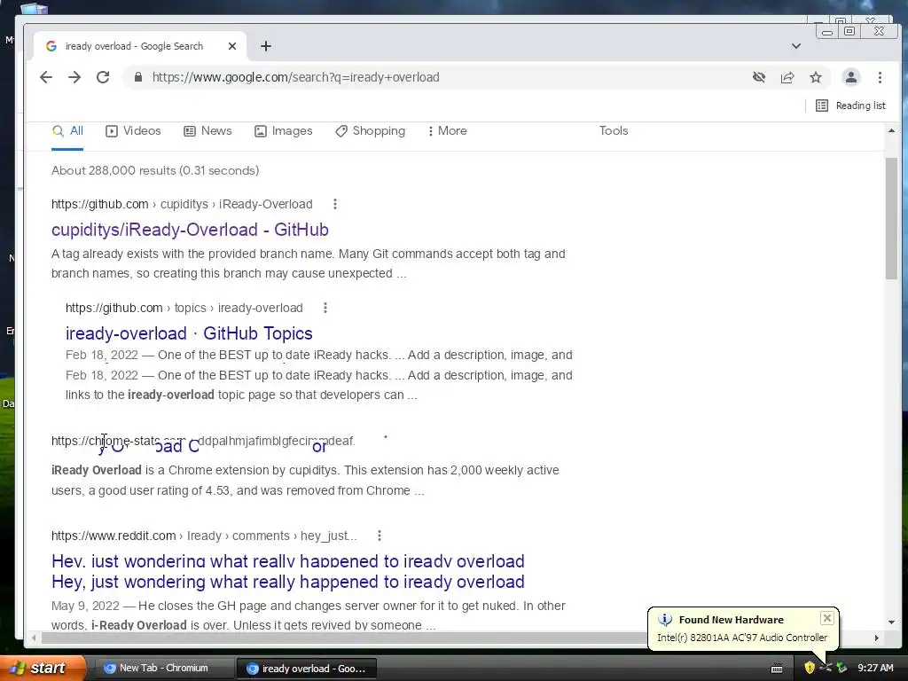Close the iready overload search tab
This screenshot has height=681, width=908.
pyautogui.click(x=232, y=46)
